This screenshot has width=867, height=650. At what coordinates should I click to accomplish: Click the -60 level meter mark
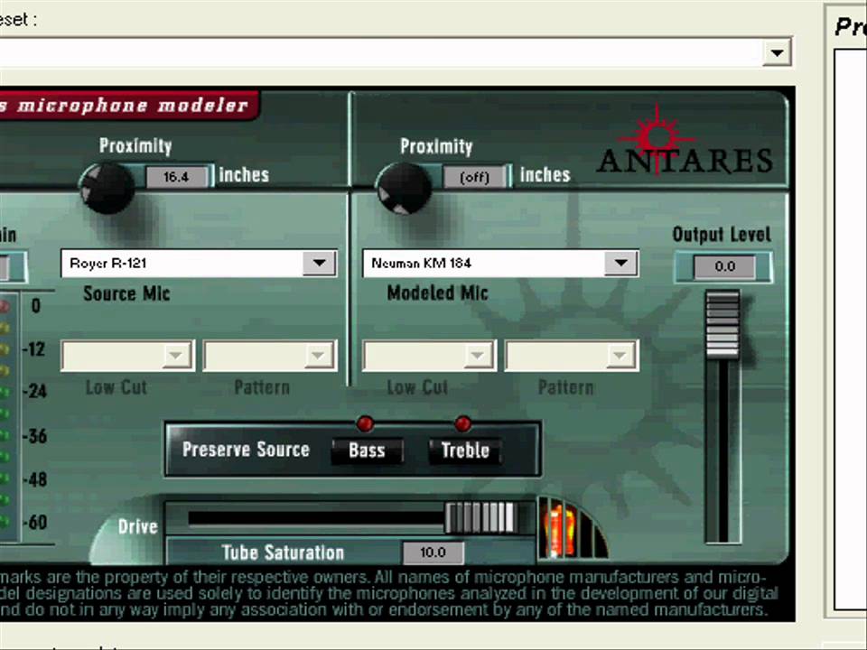(x=34, y=523)
